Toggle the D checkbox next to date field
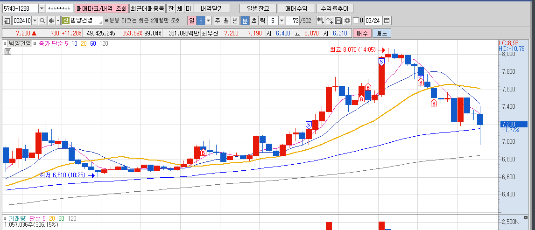Screen dimensions: 535x230 click(356, 21)
